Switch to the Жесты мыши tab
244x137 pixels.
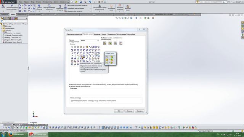(121, 34)
